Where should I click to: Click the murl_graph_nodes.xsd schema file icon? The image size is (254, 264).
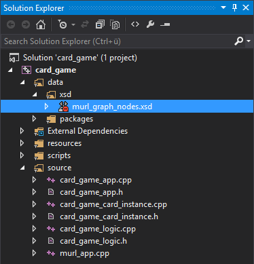click(x=63, y=107)
